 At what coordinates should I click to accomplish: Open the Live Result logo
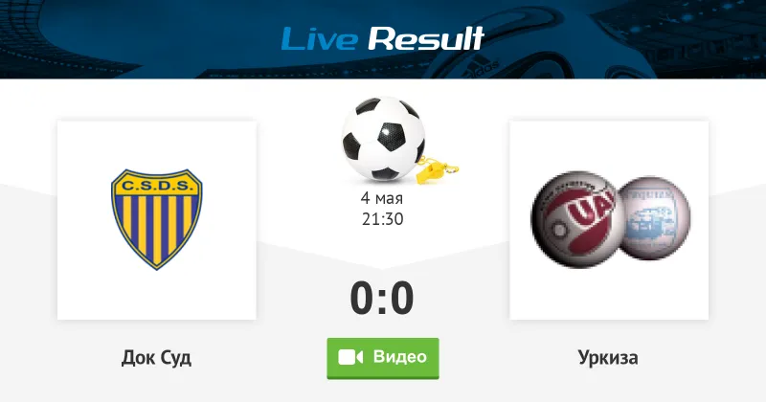(x=382, y=38)
